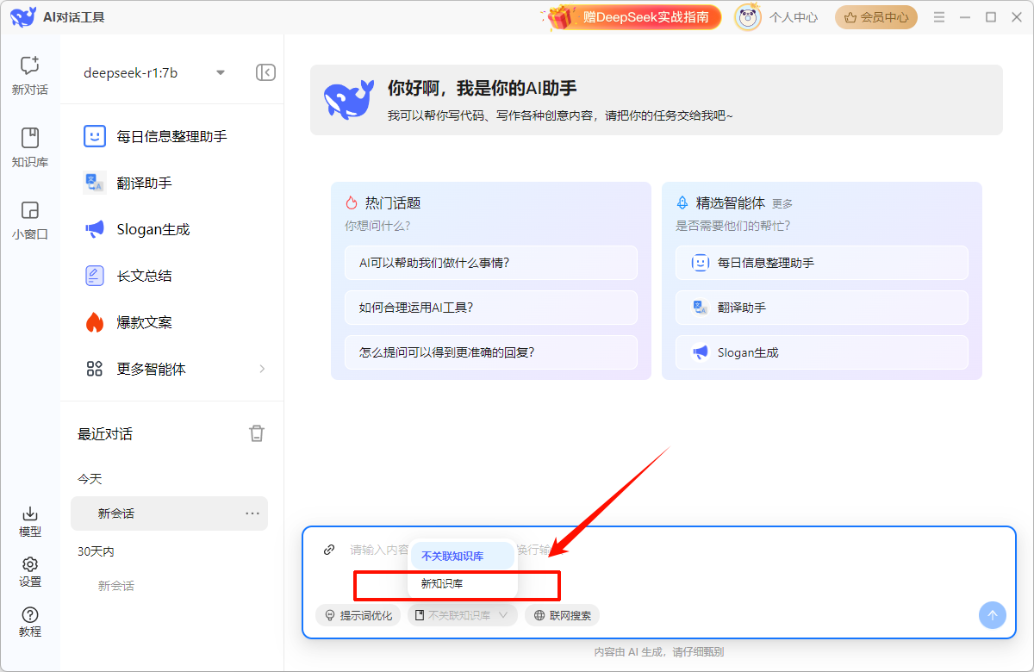This screenshot has width=1034, height=672.
Task: Open the 知识库 knowledge base panel
Action: point(29,146)
